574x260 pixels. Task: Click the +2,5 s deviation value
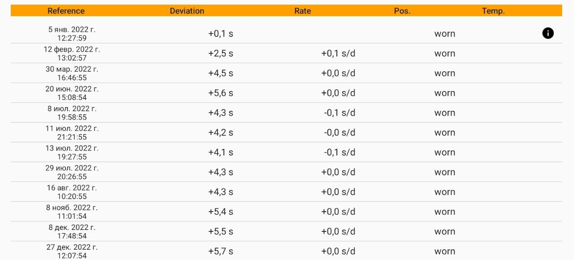pos(221,53)
